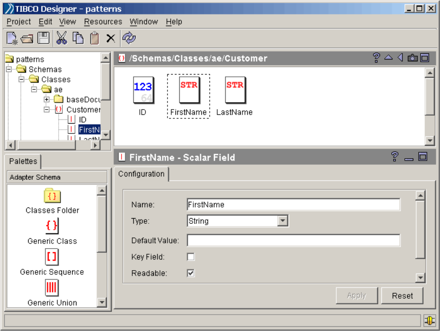This screenshot has height=331, width=440.
Task: Expand the baseDocument folder node
Action: (x=46, y=99)
